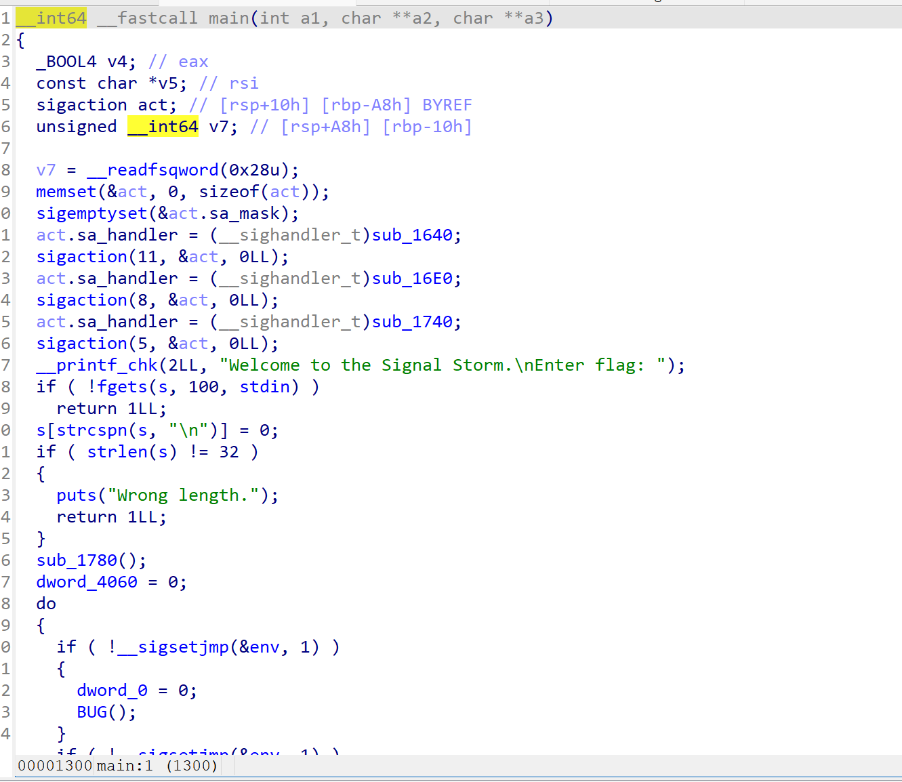The image size is (902, 782).
Task: Click the sub_1780() function call
Action: pyautogui.click(x=77, y=560)
